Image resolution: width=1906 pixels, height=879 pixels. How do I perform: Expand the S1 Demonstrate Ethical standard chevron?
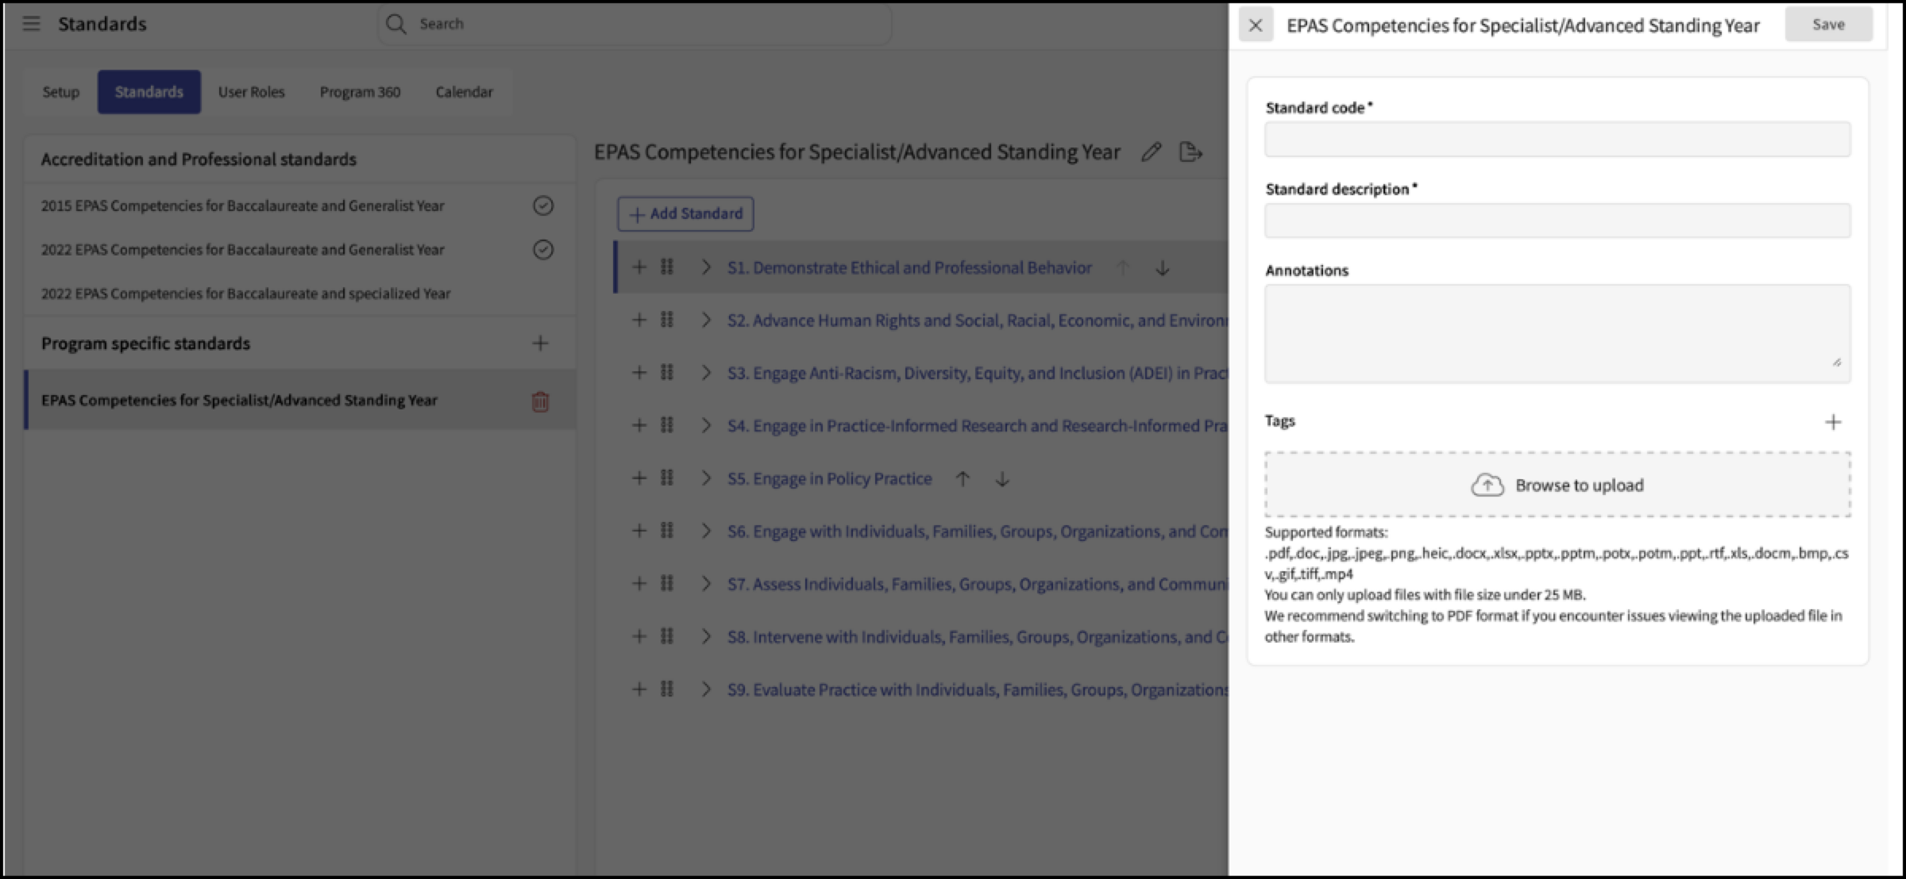(705, 267)
